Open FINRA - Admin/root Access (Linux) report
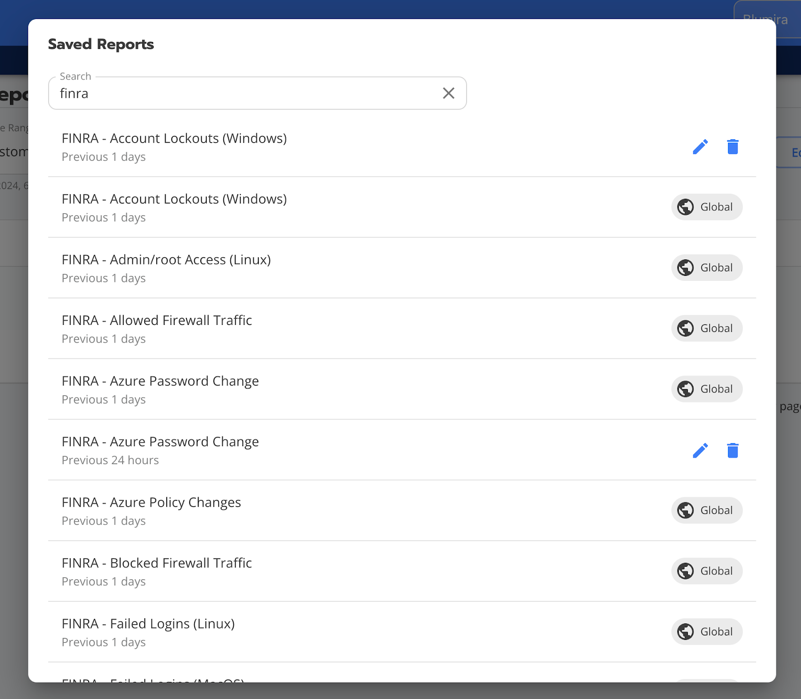801x699 pixels. [x=166, y=260]
